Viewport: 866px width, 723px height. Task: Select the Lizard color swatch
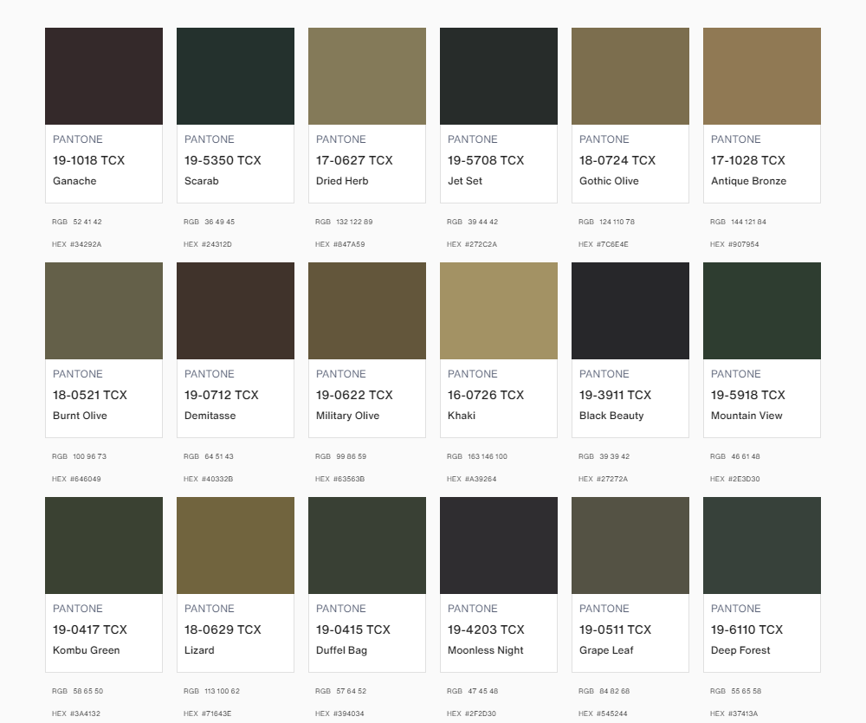coord(236,545)
